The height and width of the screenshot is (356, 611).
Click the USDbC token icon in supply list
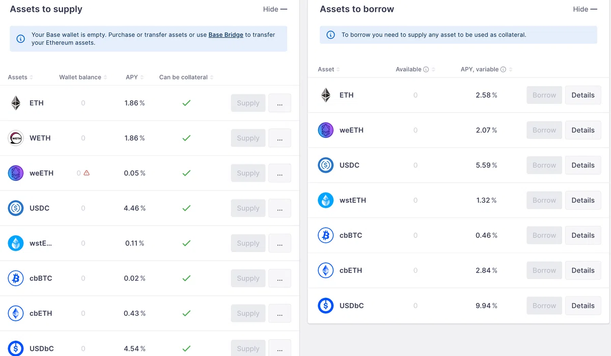point(16,349)
